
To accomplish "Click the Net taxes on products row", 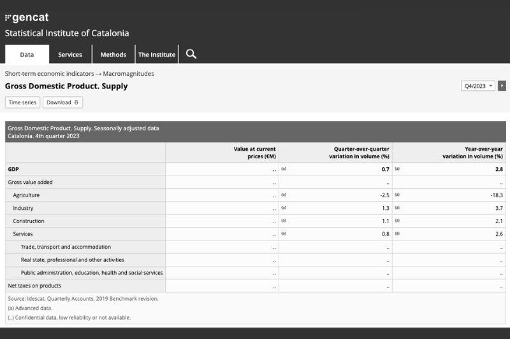I will (34, 286).
